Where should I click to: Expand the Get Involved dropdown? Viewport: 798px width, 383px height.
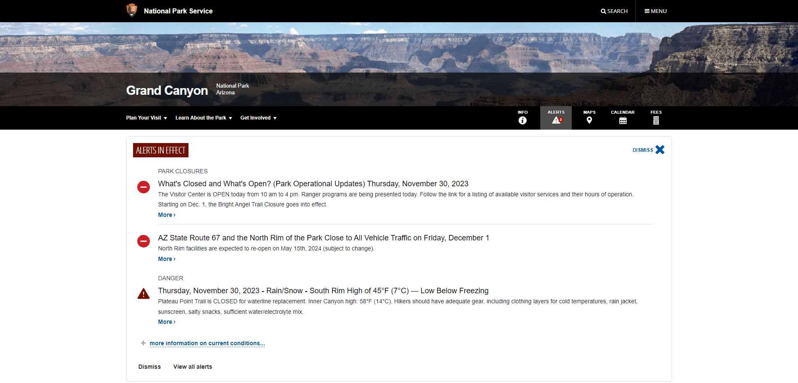(258, 118)
